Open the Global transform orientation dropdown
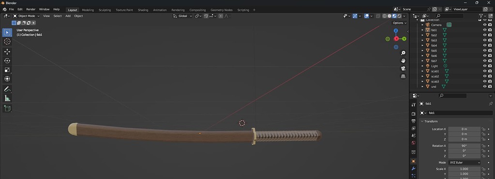This screenshot has width=495, height=179. pos(183,16)
